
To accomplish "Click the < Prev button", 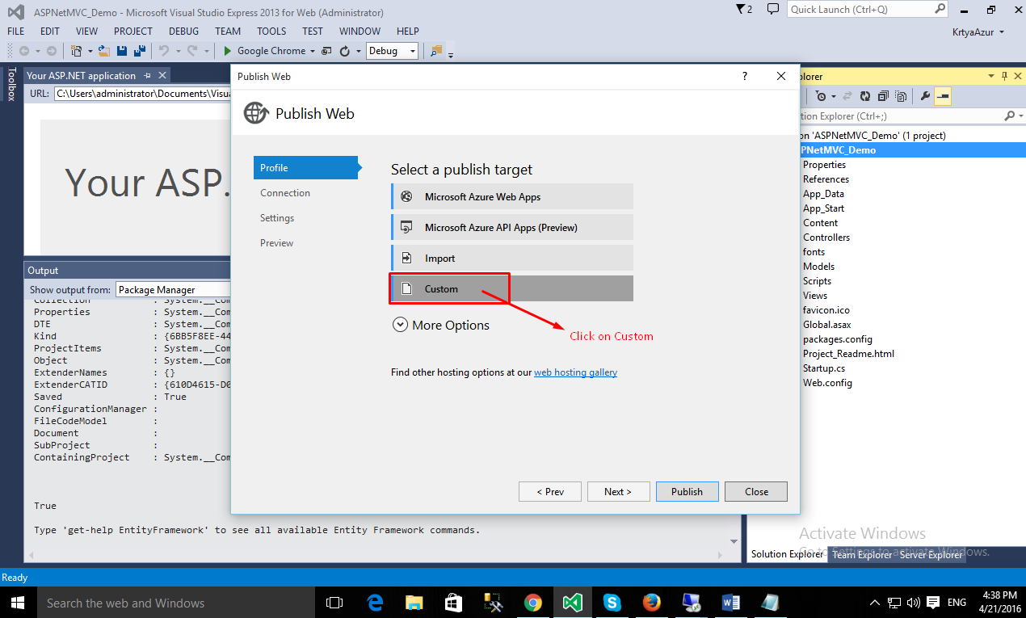I will [x=550, y=491].
